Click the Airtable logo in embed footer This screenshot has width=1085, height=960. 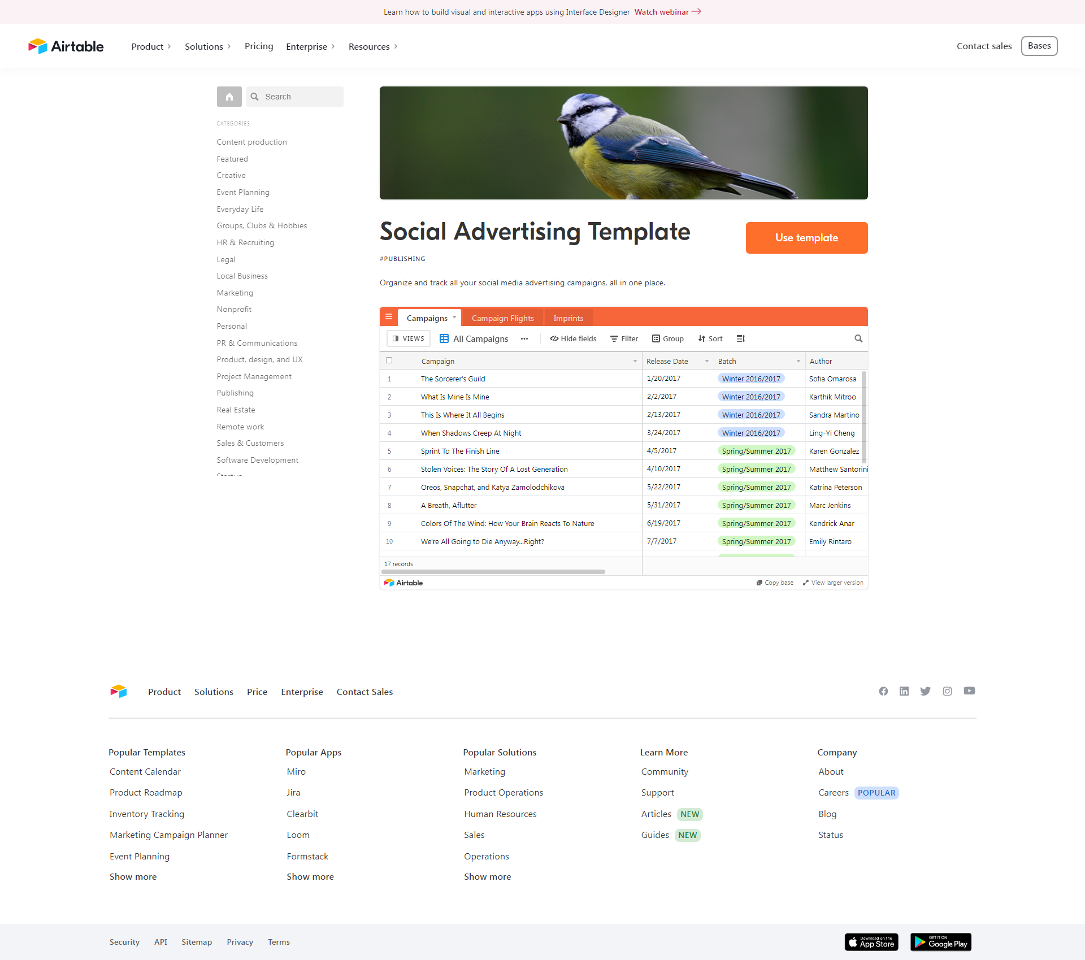[403, 583]
